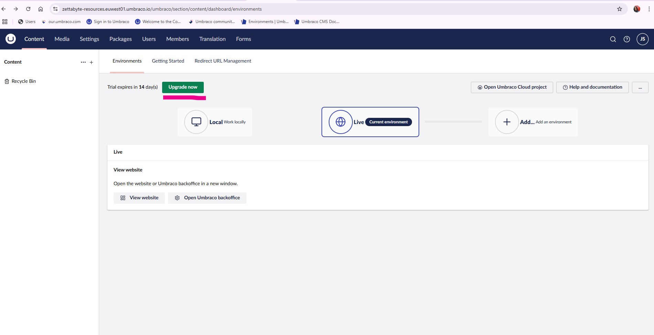Select the Environments dashboard tab

point(127,61)
